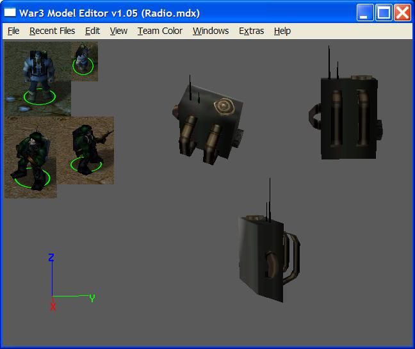Open the Windows menu
Image resolution: width=415 pixels, height=349 pixels.
click(x=211, y=31)
